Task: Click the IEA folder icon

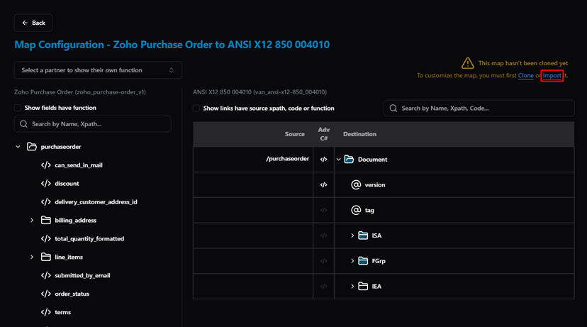Action: 363,286
